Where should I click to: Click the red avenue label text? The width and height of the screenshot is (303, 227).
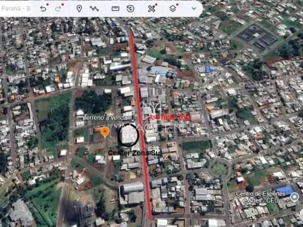click(x=170, y=117)
